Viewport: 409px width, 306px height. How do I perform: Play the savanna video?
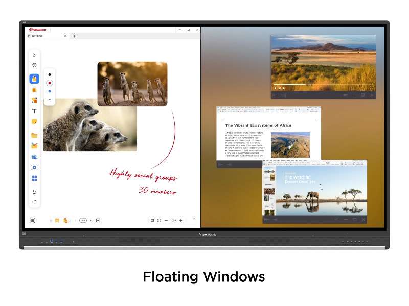pyautogui.click(x=276, y=88)
